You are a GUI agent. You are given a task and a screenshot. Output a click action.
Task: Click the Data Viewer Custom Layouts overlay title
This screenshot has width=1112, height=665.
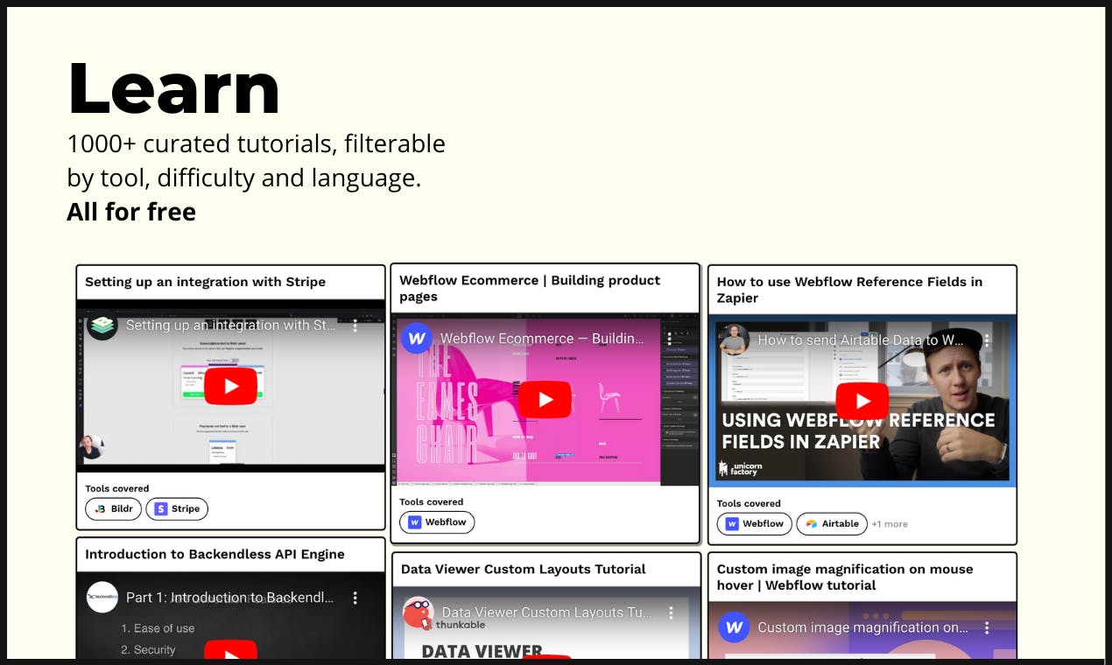click(x=546, y=612)
